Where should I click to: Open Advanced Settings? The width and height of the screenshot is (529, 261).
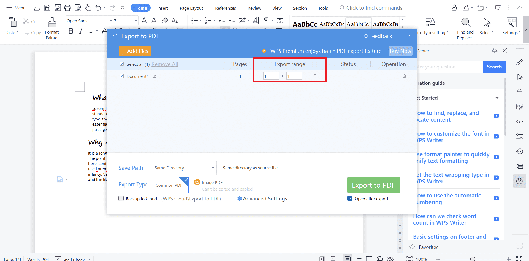(x=262, y=199)
